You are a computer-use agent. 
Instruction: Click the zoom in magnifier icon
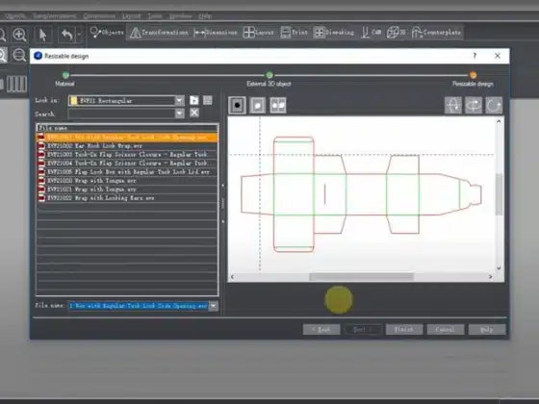click(x=19, y=35)
